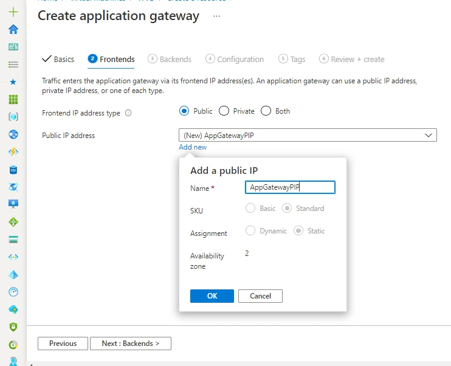This screenshot has height=366, width=451.
Task: Choose the Both frontend IP option
Action: [266, 111]
